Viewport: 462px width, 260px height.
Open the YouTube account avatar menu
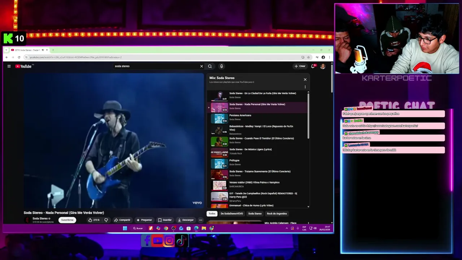click(x=323, y=66)
